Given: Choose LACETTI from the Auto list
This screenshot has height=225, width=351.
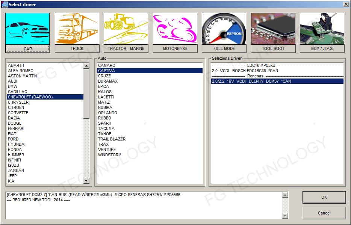Looking at the screenshot, I should click(150, 97).
